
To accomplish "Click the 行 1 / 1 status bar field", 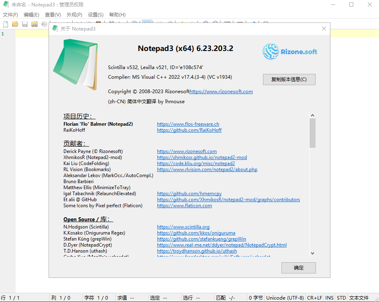I will pyautogui.click(x=25, y=298).
